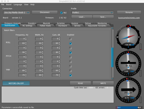
Task: Click the scroll-up arrow of Notch filters panel
Action: point(112,28)
